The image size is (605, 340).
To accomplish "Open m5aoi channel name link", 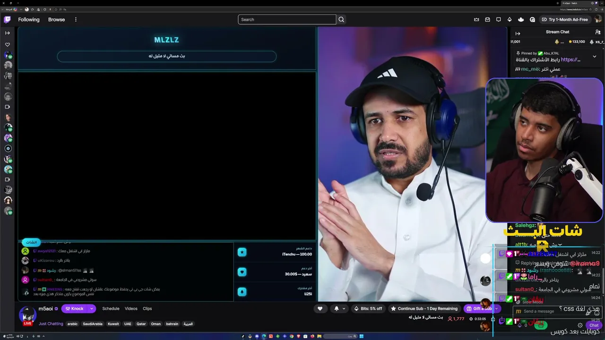I will (x=46, y=308).
